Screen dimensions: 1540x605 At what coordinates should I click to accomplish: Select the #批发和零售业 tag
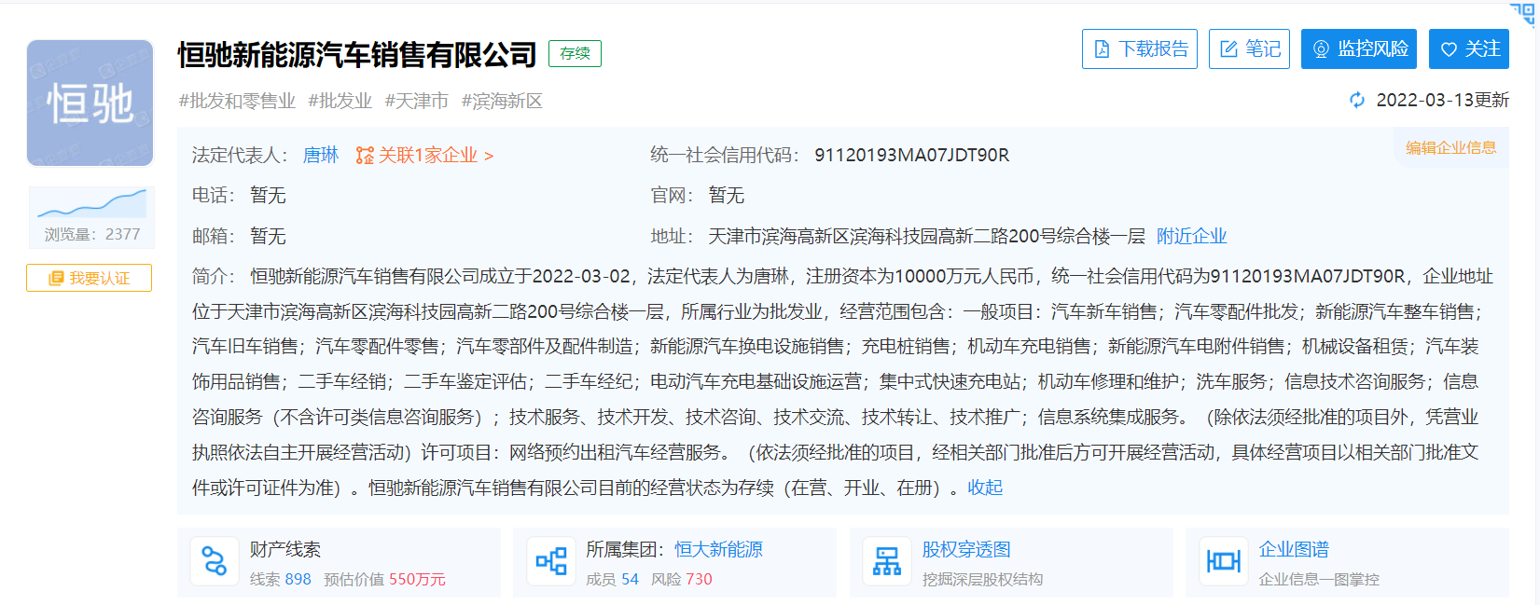237,101
